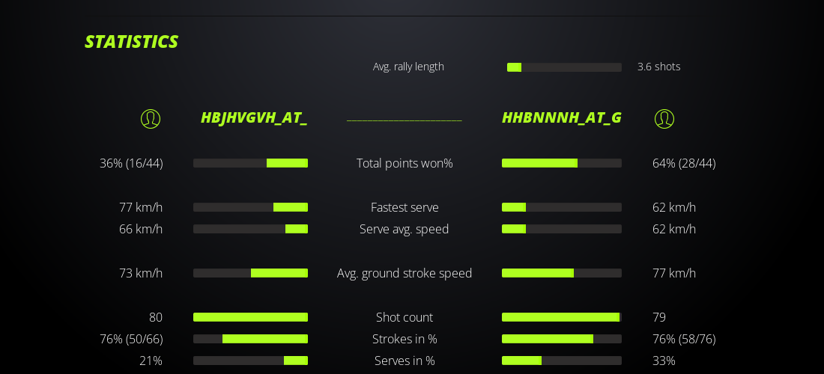Viewport: 824px width, 374px height.
Task: Click the STATISTICS heading
Action: (x=131, y=42)
